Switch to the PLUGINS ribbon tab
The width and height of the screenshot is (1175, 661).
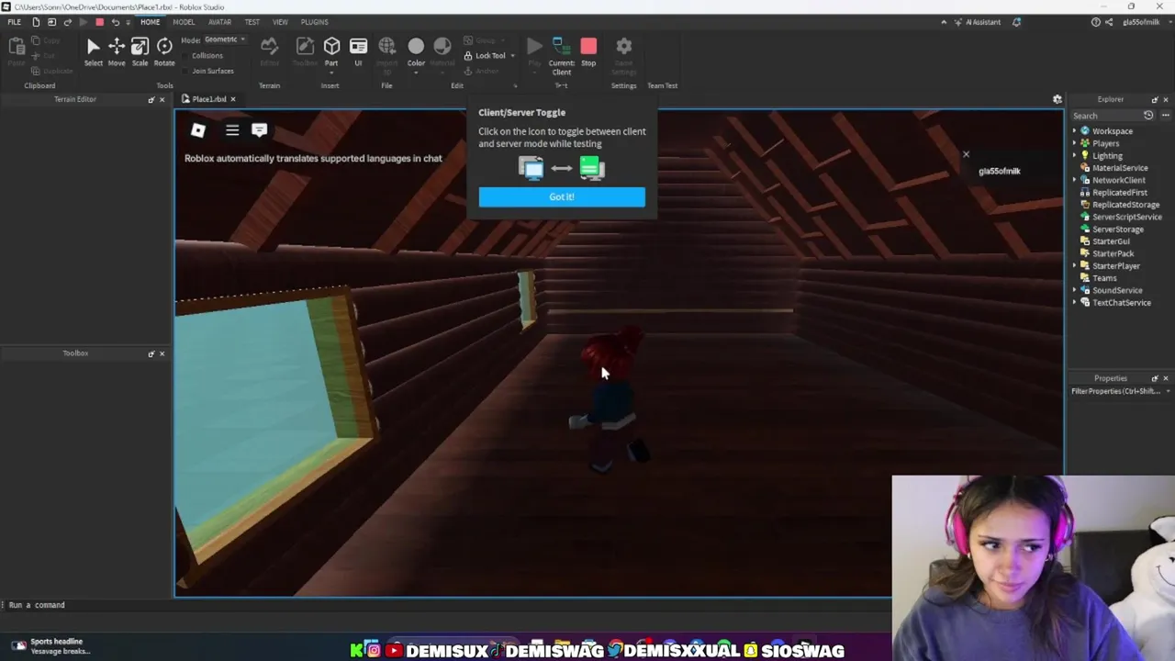click(x=314, y=22)
